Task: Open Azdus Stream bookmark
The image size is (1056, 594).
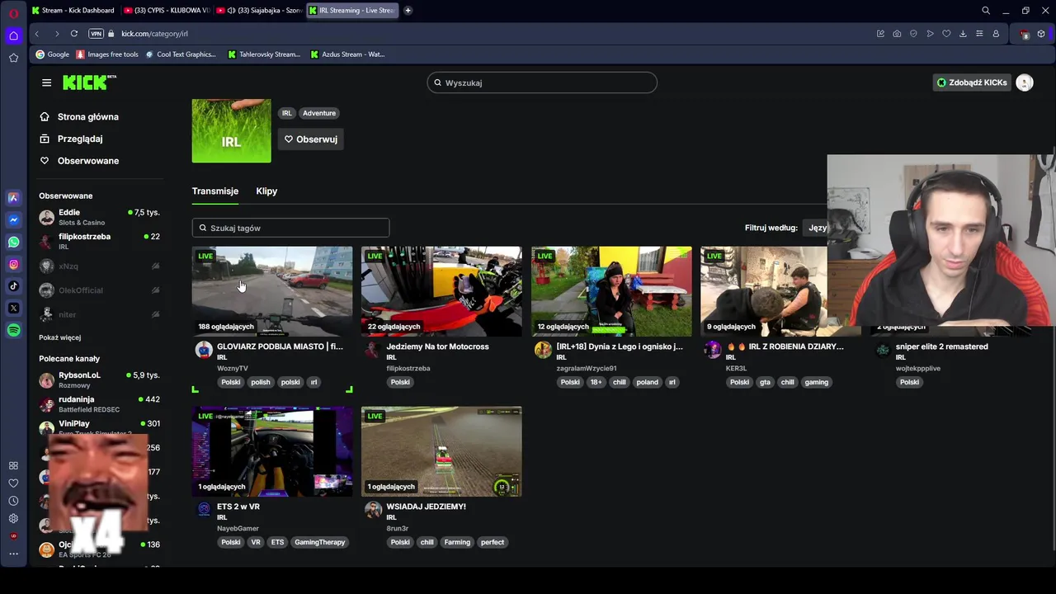Action: pos(347,54)
